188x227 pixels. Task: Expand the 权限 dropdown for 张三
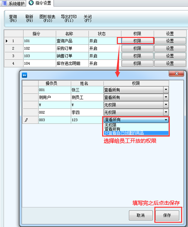[x=166, y=90]
